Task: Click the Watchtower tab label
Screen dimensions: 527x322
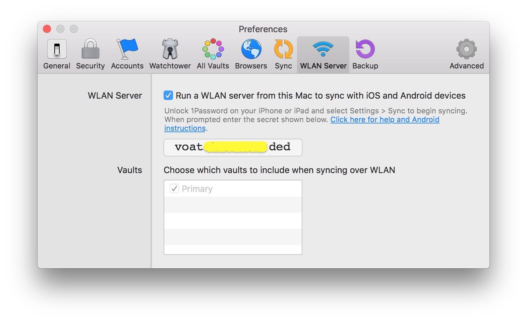Action: pos(170,66)
